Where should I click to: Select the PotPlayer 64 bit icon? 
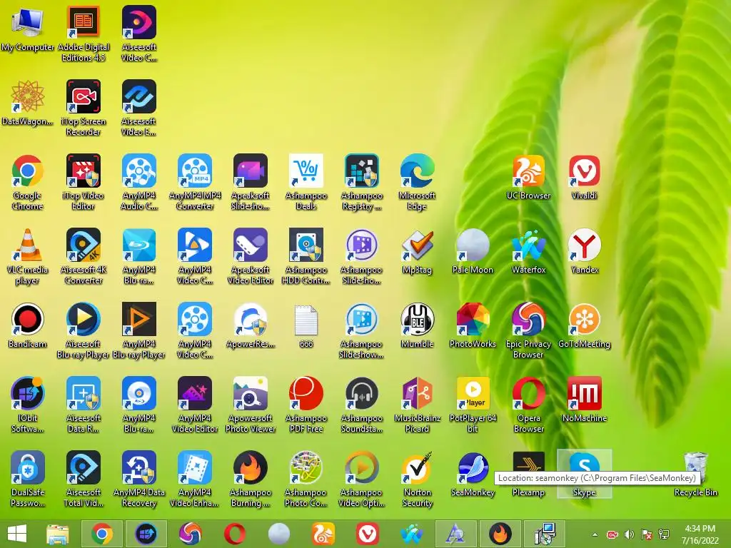(x=473, y=405)
